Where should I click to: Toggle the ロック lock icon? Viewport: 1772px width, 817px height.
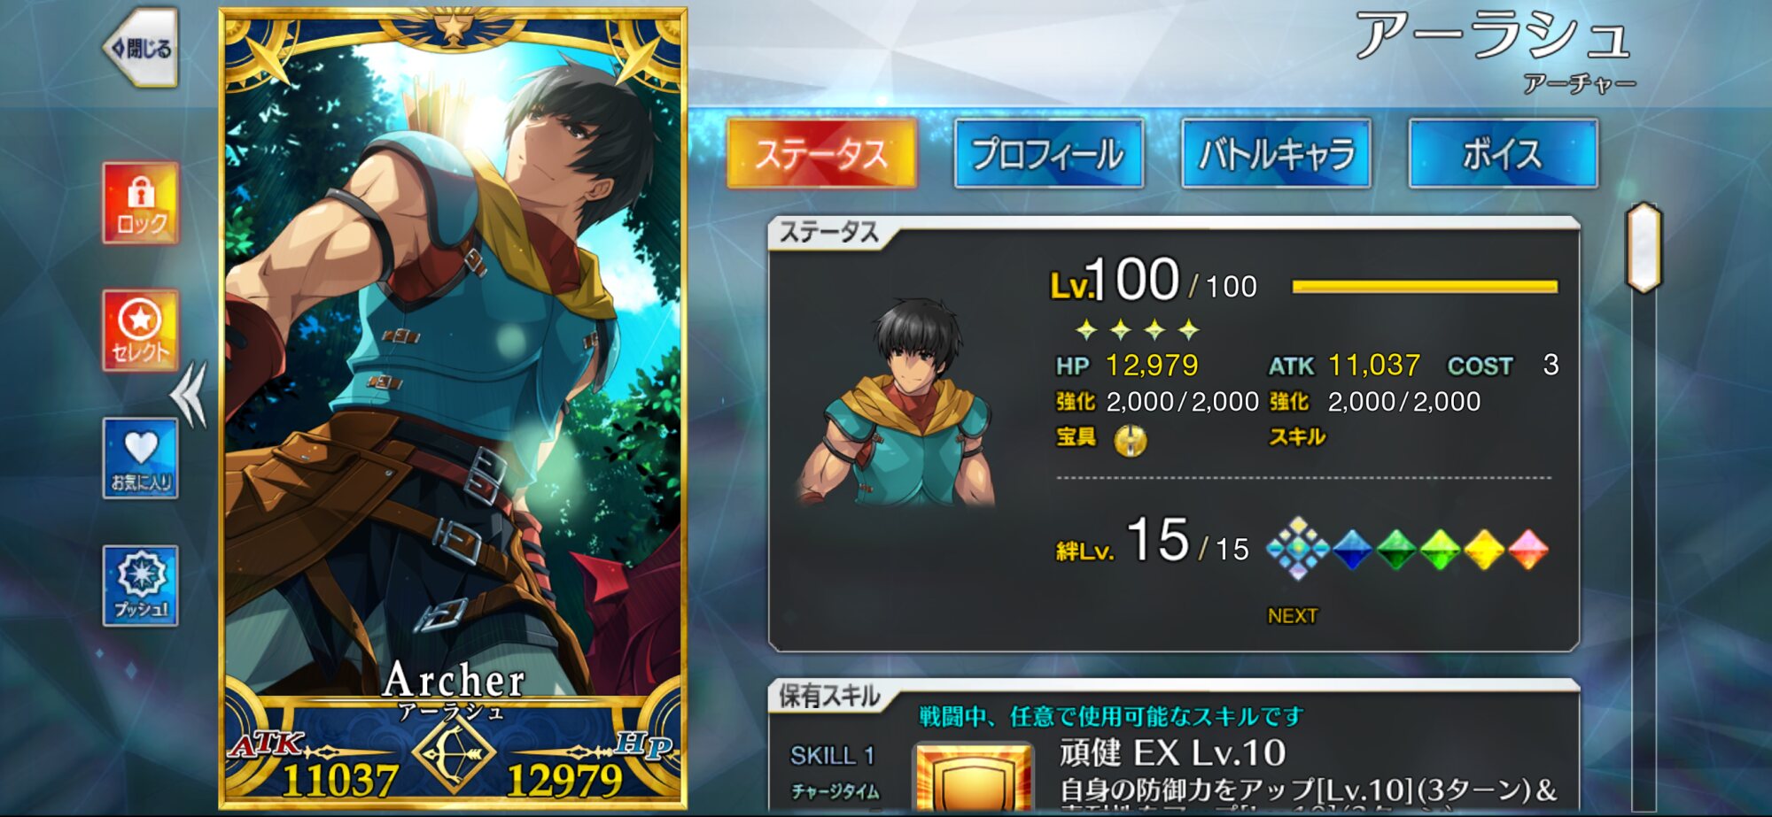coord(141,203)
